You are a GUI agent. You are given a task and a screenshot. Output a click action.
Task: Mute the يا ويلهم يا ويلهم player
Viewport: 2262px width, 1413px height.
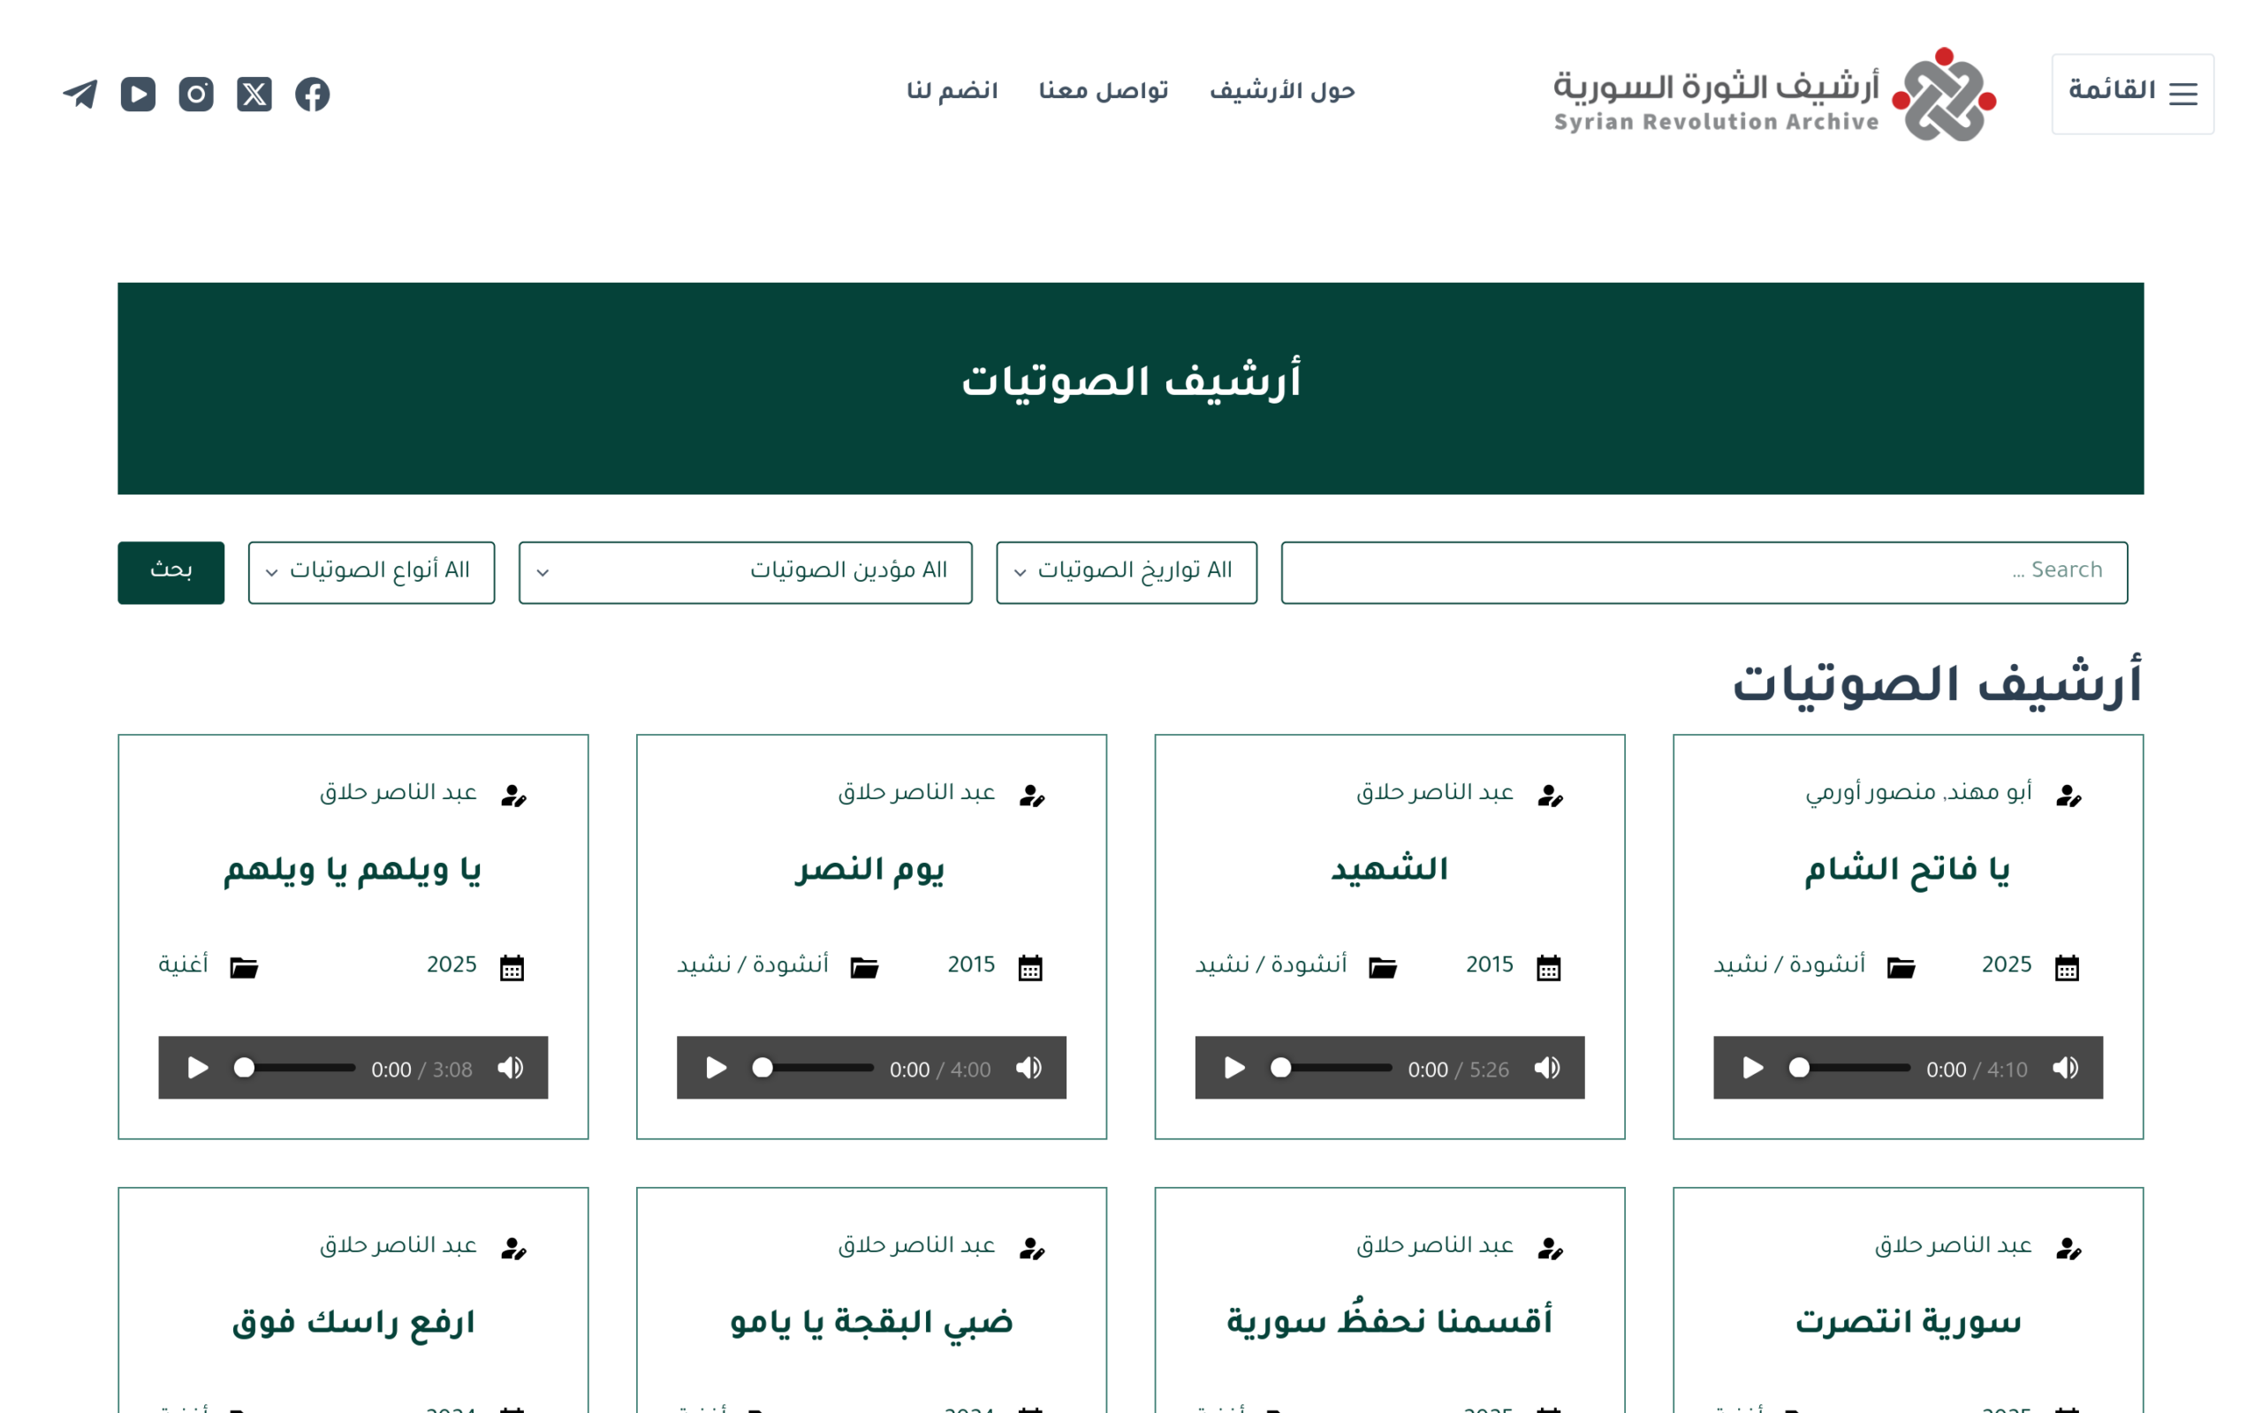coord(511,1067)
